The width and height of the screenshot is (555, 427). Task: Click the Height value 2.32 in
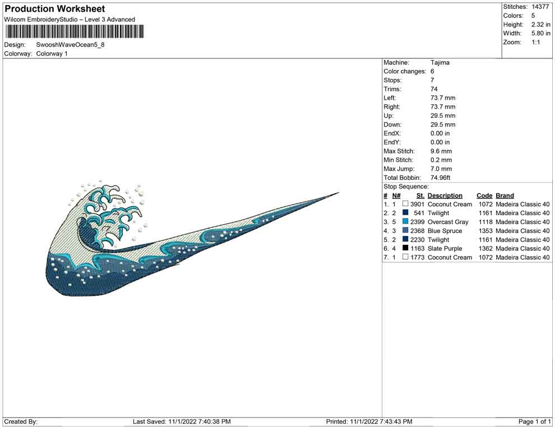(x=540, y=25)
